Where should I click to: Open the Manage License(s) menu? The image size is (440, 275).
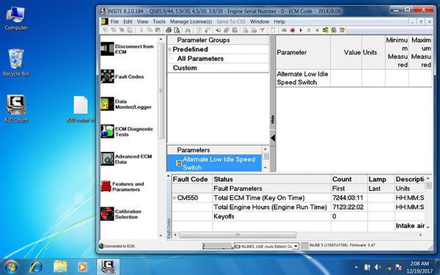coord(191,21)
